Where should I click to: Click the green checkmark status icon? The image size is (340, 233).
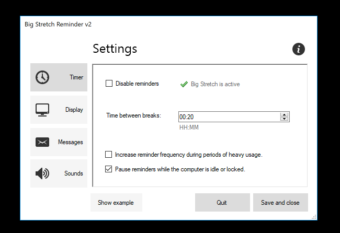[184, 84]
